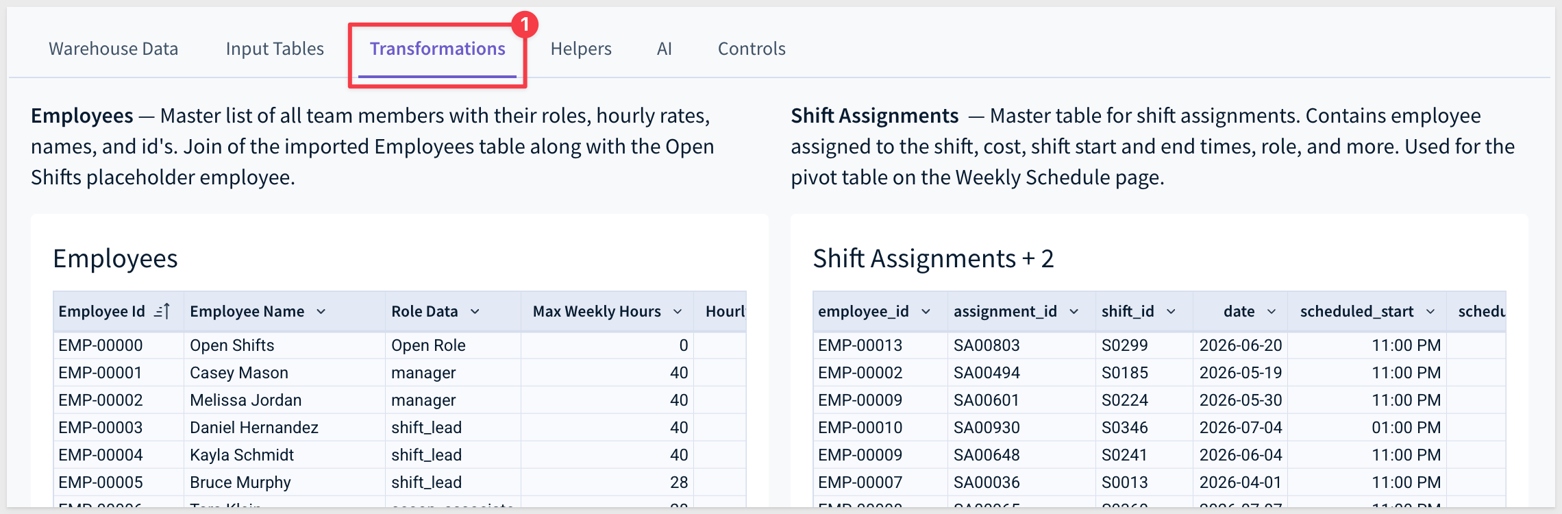Viewport: 1562px width, 514px height.
Task: Open assignment_id column dropdown
Action: coord(1074,311)
